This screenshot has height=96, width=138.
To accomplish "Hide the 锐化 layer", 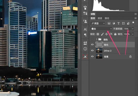I will pyautogui.click(x=92, y=45).
